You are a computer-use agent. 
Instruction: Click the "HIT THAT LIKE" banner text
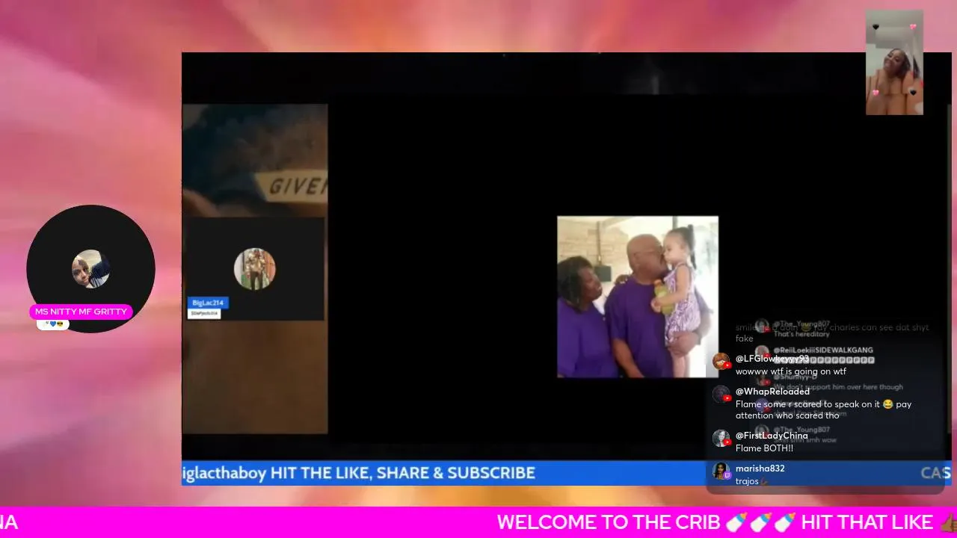coord(867,522)
